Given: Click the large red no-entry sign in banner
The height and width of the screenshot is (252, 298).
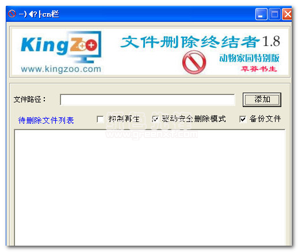Looking at the screenshot, I should 194,62.
